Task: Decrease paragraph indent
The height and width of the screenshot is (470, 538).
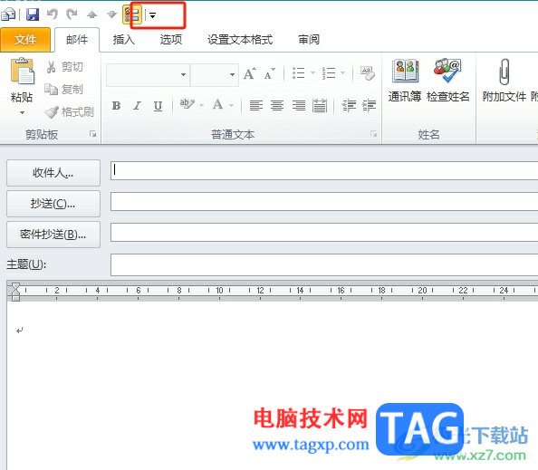Action: pos(349,105)
